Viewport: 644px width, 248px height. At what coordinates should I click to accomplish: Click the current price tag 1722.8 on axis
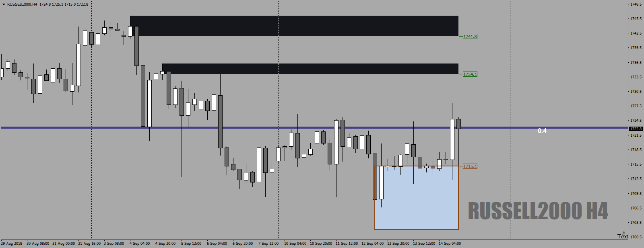point(636,129)
